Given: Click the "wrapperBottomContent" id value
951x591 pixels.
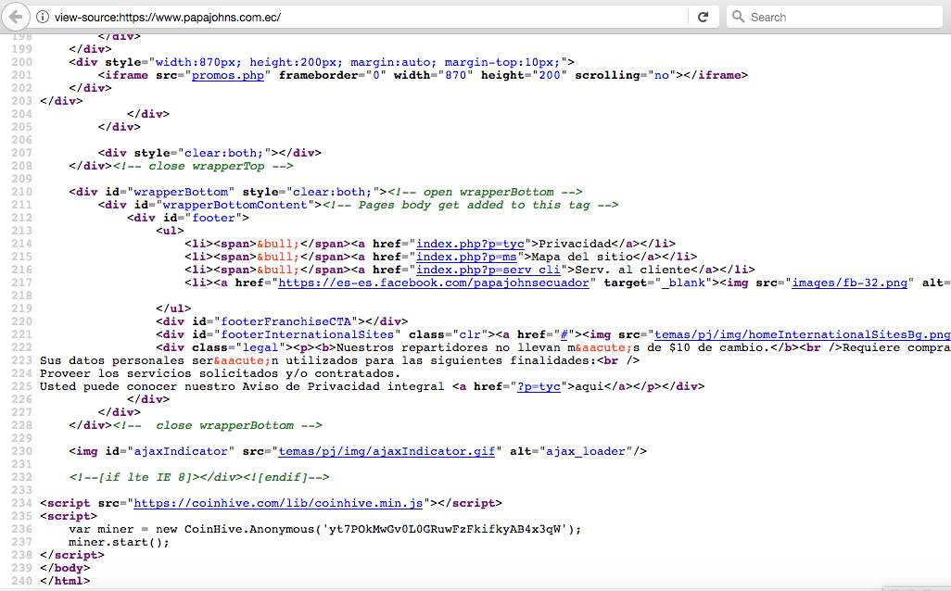Looking at the screenshot, I should 235,205.
